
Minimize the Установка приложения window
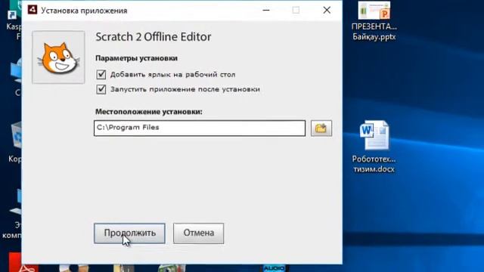[266, 10]
